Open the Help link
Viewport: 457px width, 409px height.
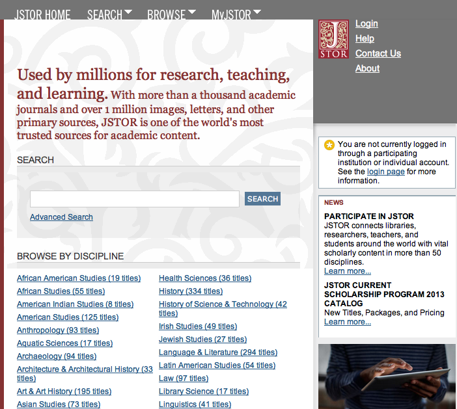point(365,38)
